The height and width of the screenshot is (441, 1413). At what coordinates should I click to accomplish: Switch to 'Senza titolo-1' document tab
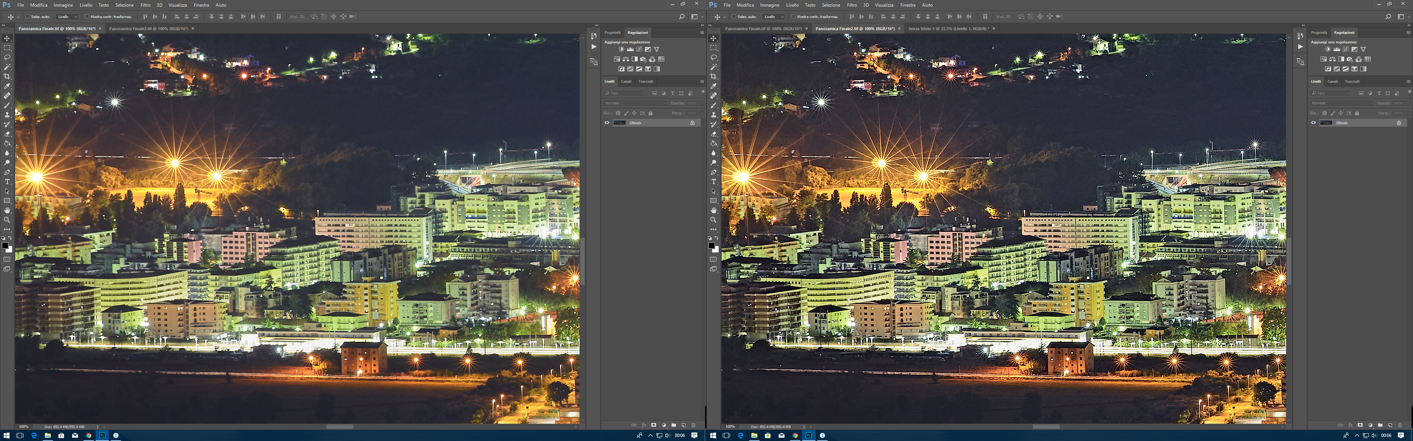(x=948, y=29)
